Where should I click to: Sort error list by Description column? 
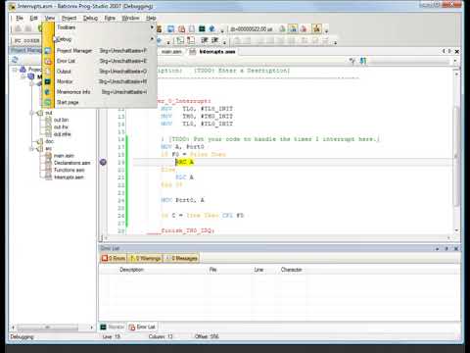pos(131,270)
